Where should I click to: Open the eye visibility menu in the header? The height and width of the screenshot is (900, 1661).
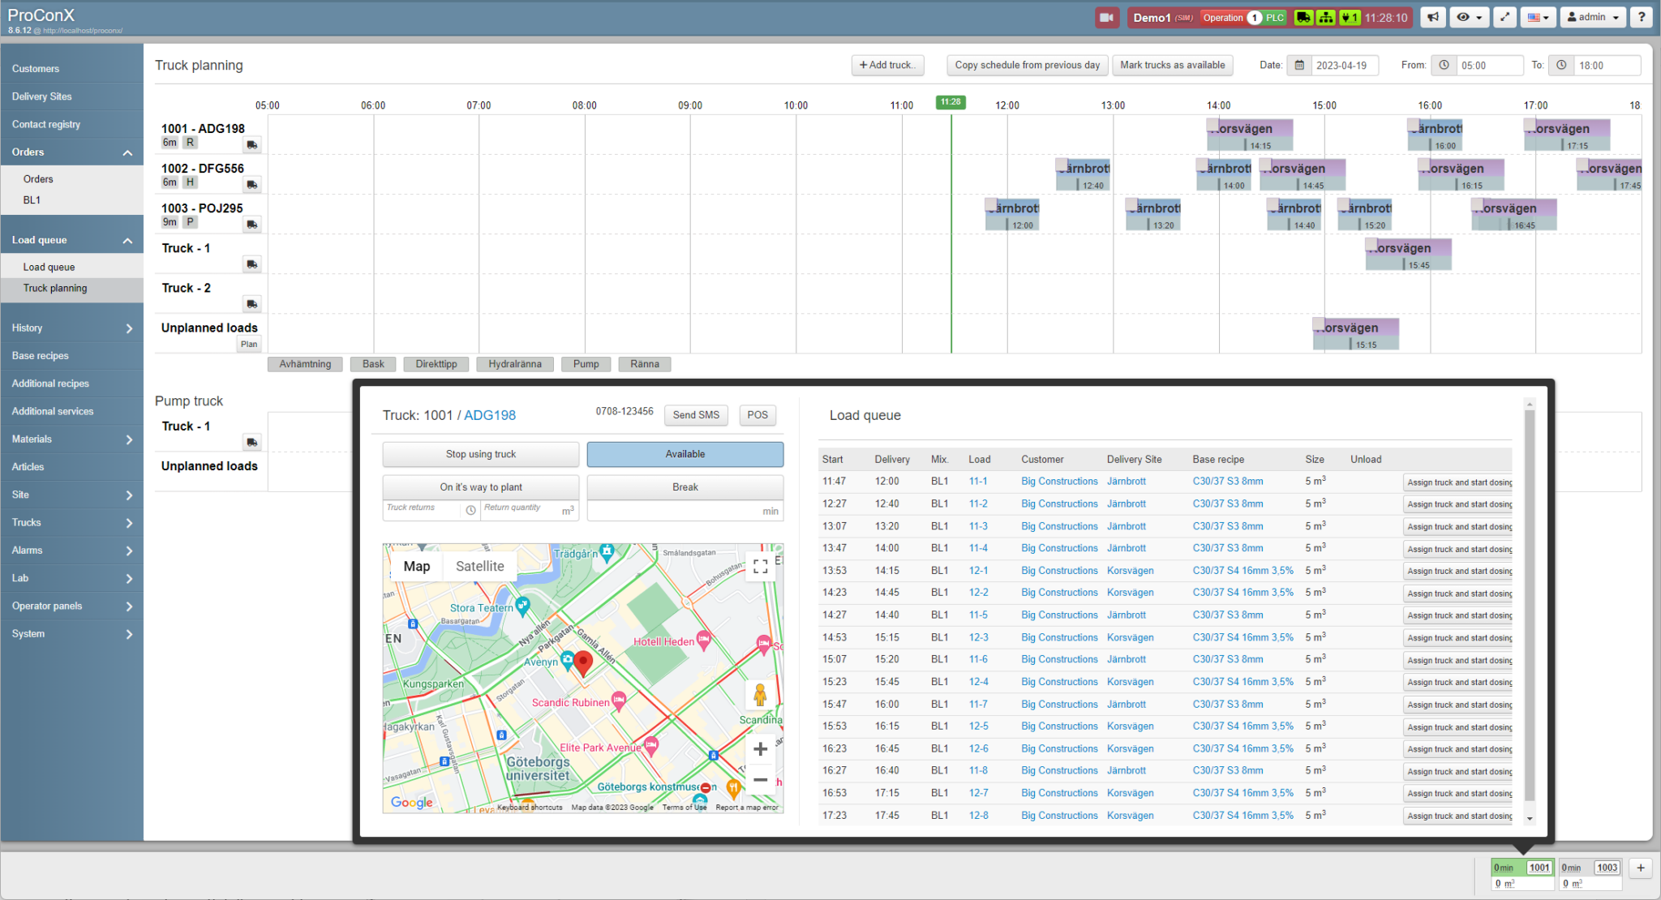click(x=1468, y=17)
